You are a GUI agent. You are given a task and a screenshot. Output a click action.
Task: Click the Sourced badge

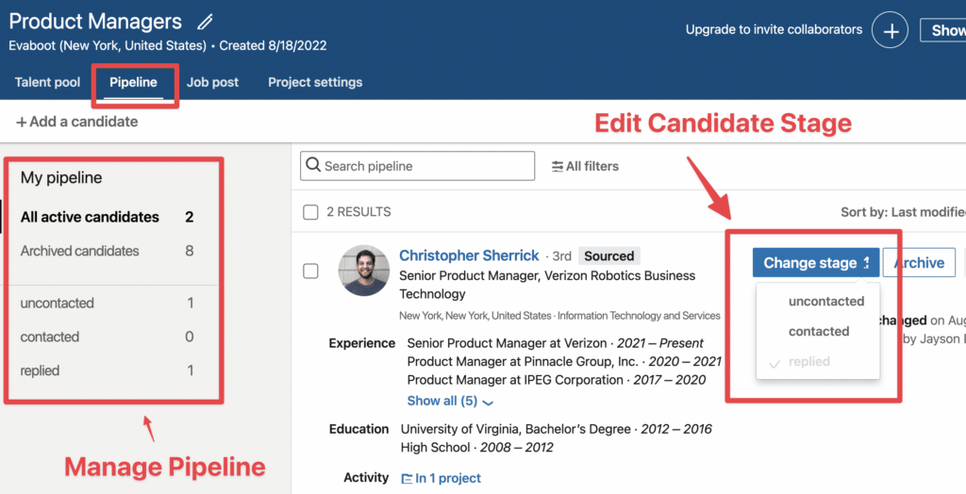tap(608, 256)
